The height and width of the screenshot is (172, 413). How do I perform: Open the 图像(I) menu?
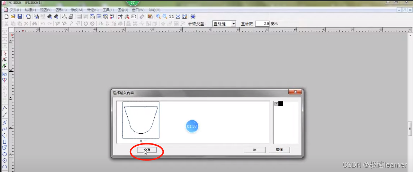(123, 10)
